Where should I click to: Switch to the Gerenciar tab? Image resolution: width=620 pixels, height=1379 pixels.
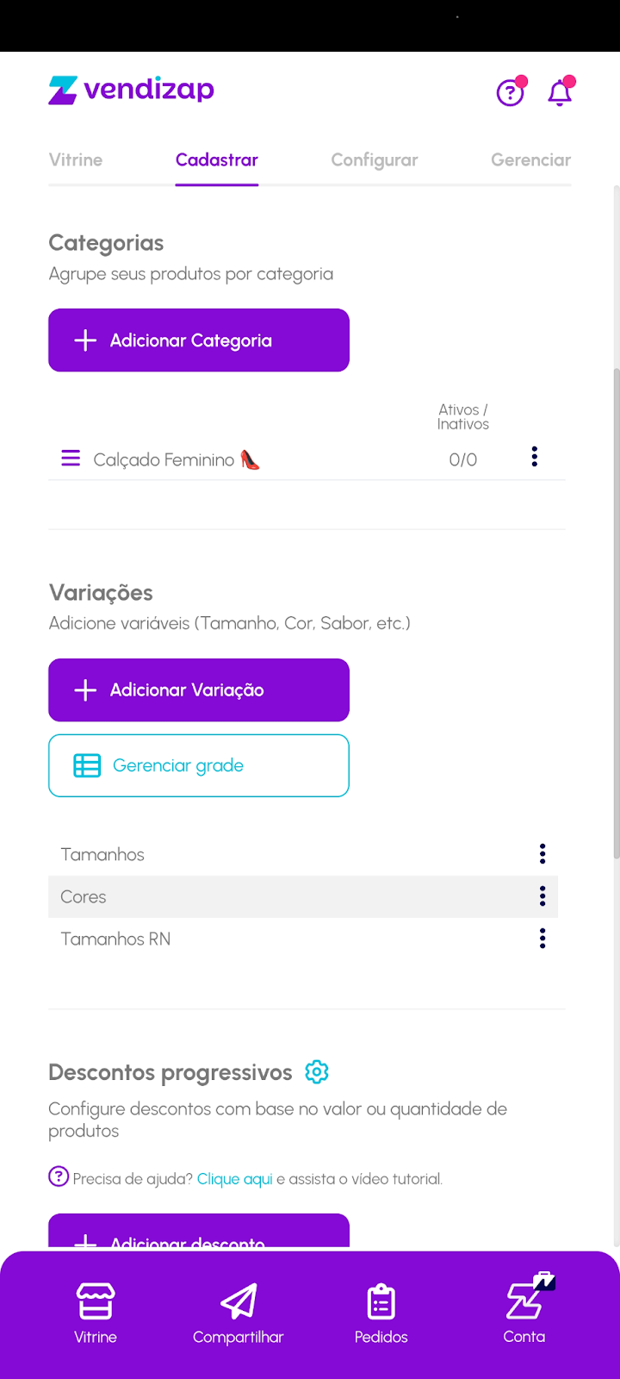coord(530,160)
